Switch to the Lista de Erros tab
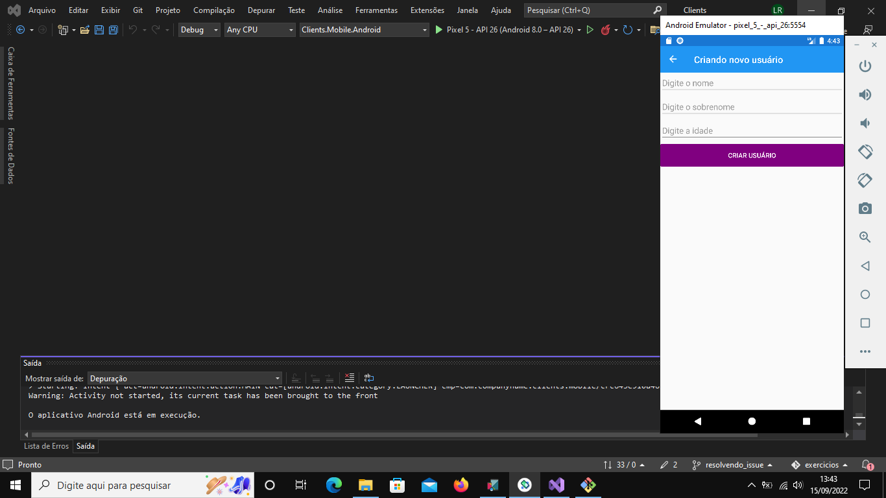Screen dimensions: 886x498 click(x=46, y=446)
